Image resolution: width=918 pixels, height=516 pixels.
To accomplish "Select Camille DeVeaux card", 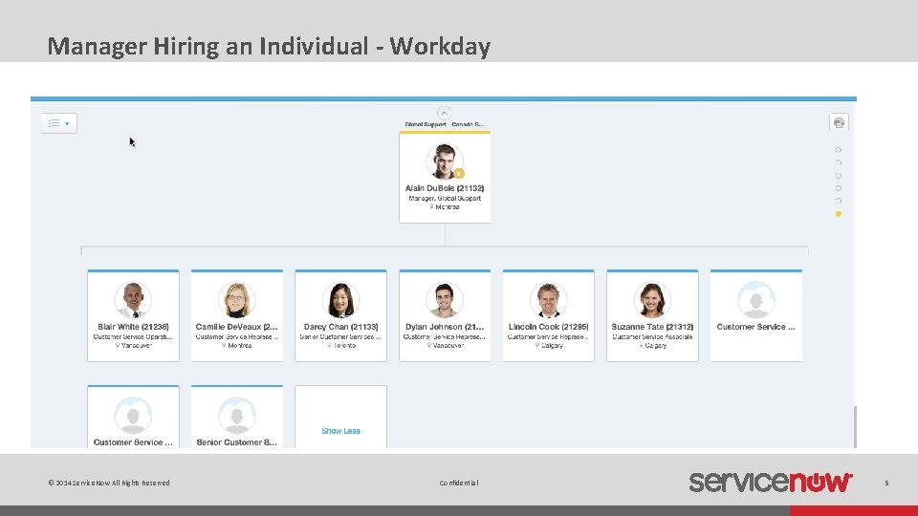I will pyautogui.click(x=237, y=316).
